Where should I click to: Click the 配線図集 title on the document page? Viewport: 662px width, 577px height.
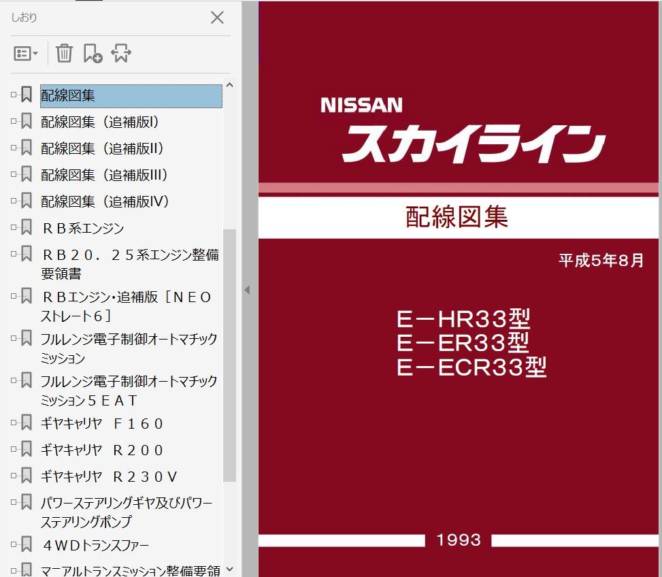pos(457,217)
